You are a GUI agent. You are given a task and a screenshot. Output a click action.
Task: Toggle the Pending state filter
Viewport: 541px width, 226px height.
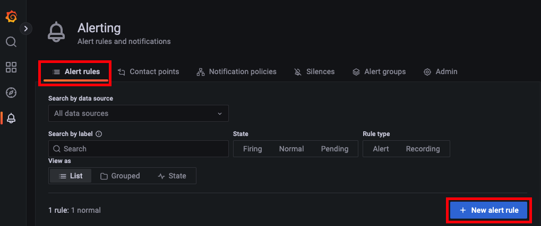tap(334, 149)
